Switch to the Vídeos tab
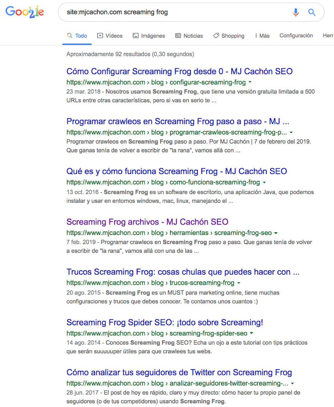The height and width of the screenshot is (407, 334). click(x=110, y=36)
